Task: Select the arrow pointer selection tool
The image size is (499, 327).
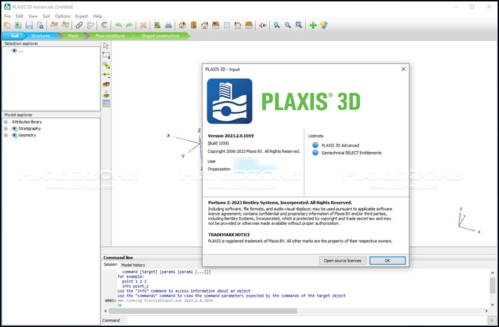Action: (106, 46)
